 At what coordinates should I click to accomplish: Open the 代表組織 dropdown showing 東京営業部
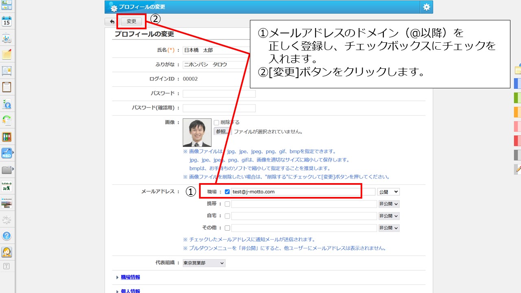click(204, 262)
